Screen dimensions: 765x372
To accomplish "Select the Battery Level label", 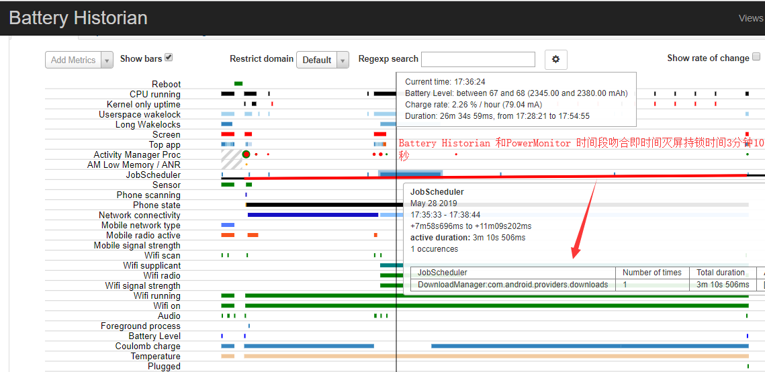I will point(154,336).
